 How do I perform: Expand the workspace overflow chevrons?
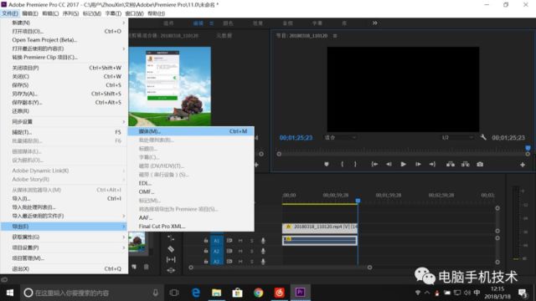(374, 23)
